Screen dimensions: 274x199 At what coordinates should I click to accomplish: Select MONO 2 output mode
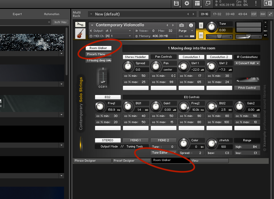[163, 140]
